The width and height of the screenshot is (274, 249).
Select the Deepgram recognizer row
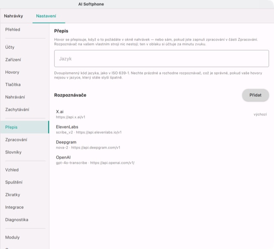click(161, 145)
